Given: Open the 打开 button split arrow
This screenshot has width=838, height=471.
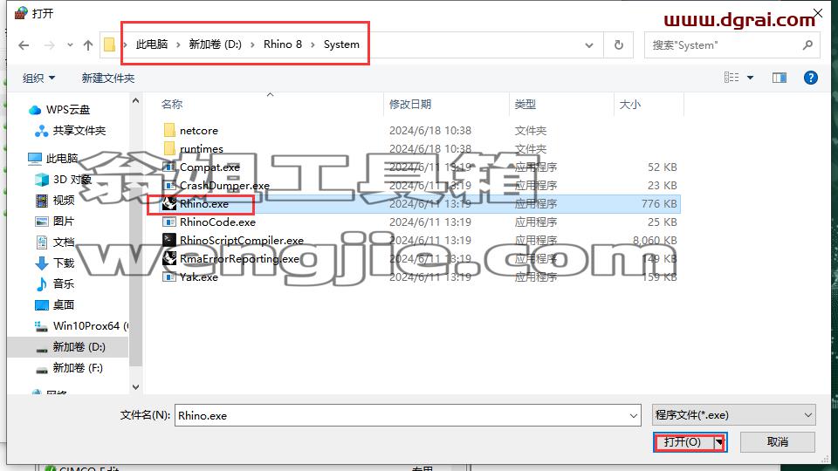Looking at the screenshot, I should point(719,442).
